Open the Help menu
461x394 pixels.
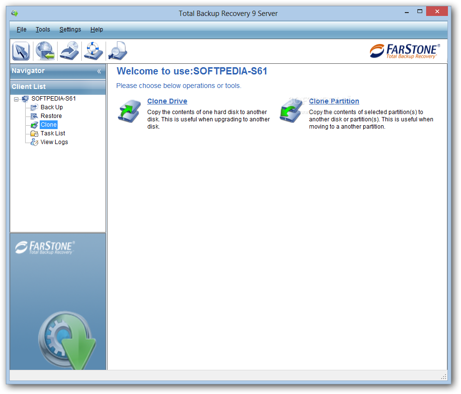(x=97, y=29)
